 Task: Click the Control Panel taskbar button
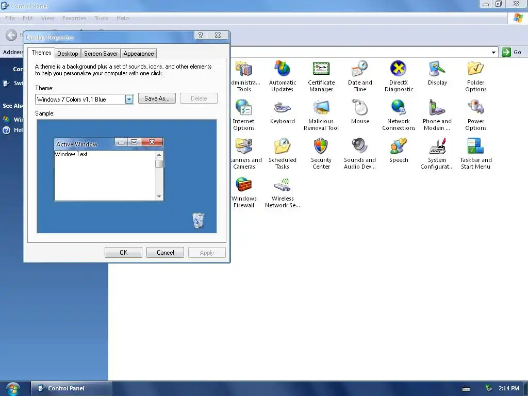pyautogui.click(x=71, y=388)
